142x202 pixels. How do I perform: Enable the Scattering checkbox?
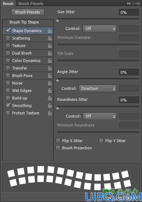(8, 38)
